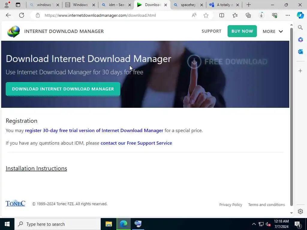Click DOWNLOAD INTERNET DOWNLOAD MANAGER button

(63, 89)
